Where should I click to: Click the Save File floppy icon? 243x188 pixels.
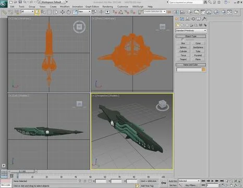tap(20, 2)
